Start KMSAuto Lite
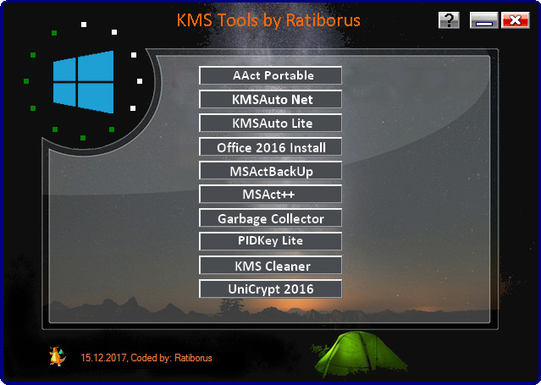541x385 pixels. pos(271,123)
